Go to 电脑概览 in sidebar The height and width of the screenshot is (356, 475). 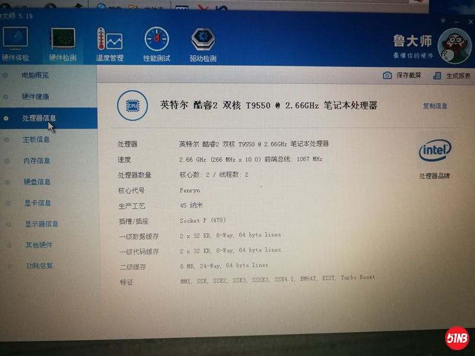[35, 75]
